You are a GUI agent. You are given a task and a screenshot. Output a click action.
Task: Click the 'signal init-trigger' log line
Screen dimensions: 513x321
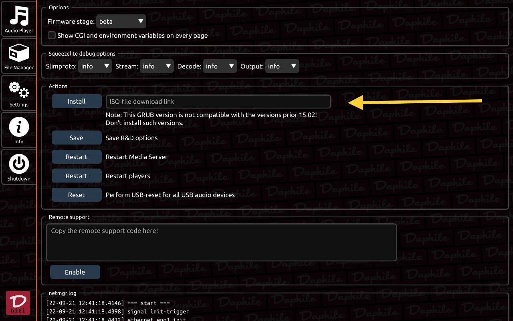click(x=117, y=311)
